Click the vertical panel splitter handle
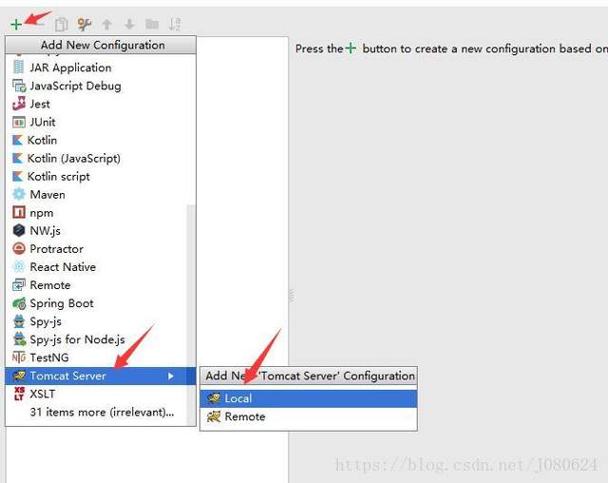 (292, 297)
